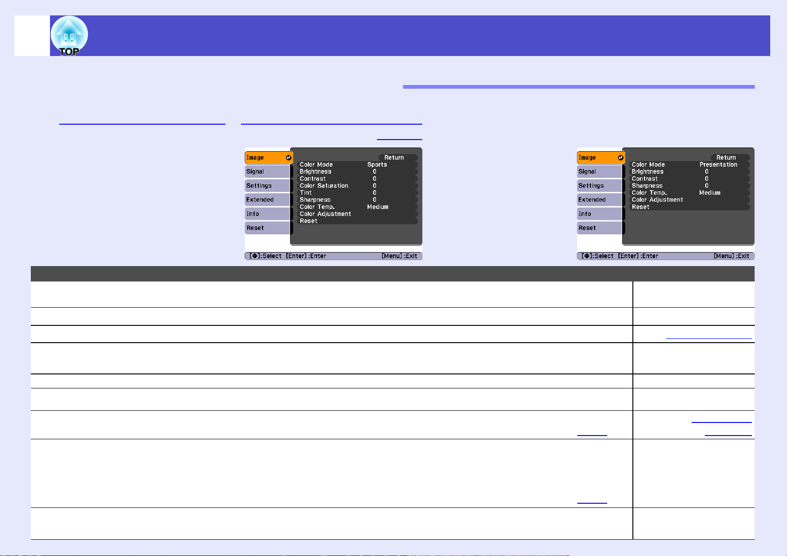Choose Sharpness in the Presentation menu
This screenshot has width=787, height=556.
pyautogui.click(x=689, y=186)
